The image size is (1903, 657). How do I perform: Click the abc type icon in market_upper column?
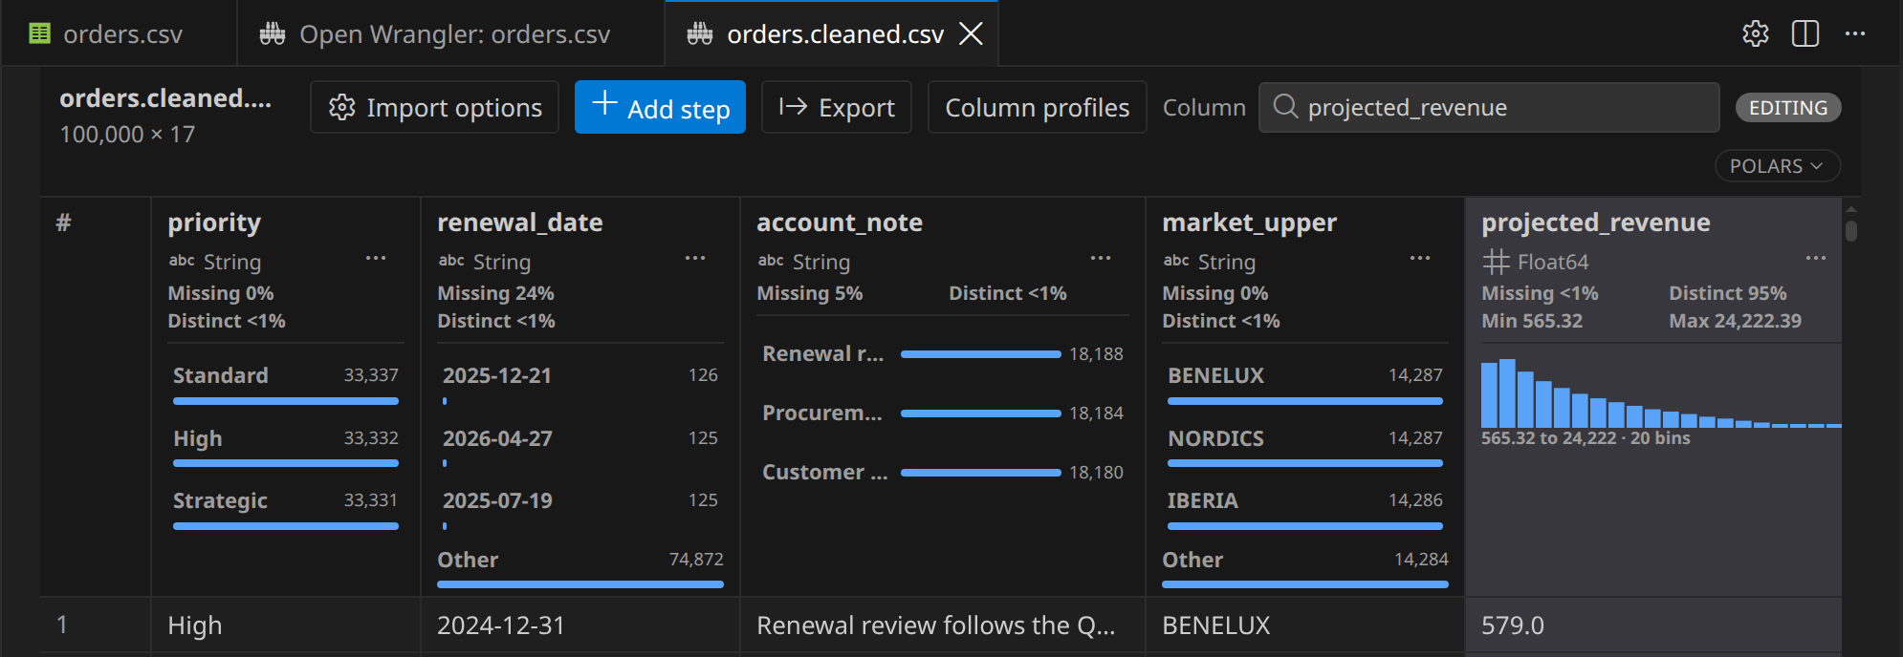point(1176,261)
